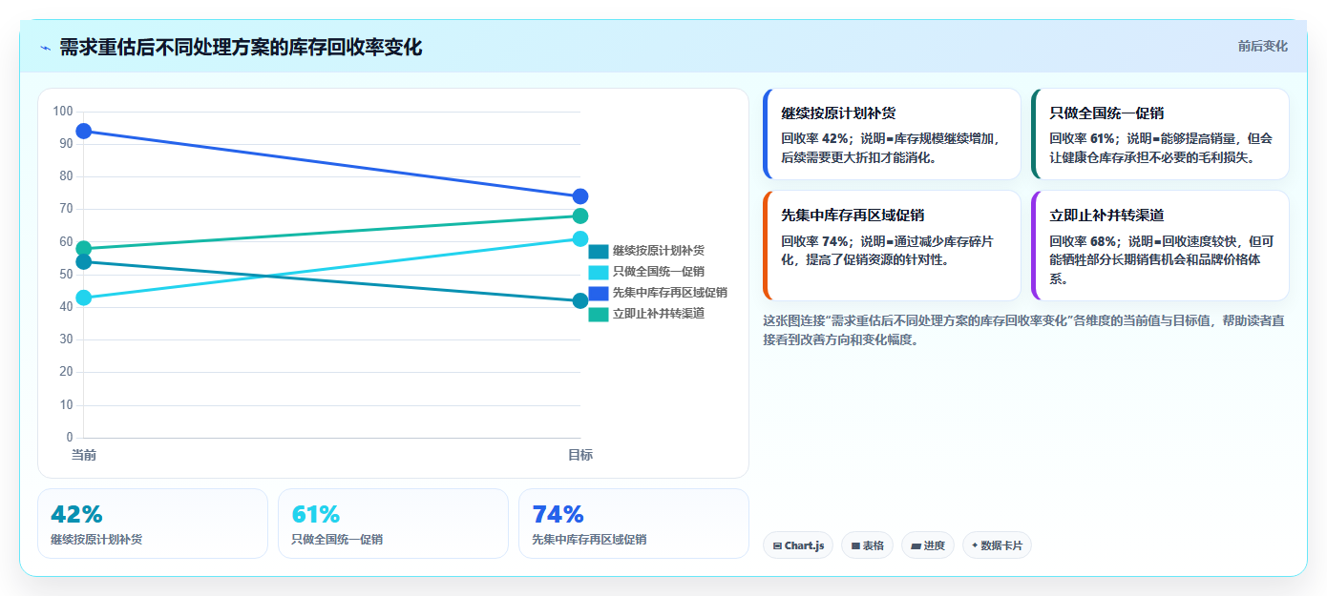Screen dimensions: 1327x596
Task: Toggle 继续按原计划补货 legend color swatch
Action: coord(599,252)
